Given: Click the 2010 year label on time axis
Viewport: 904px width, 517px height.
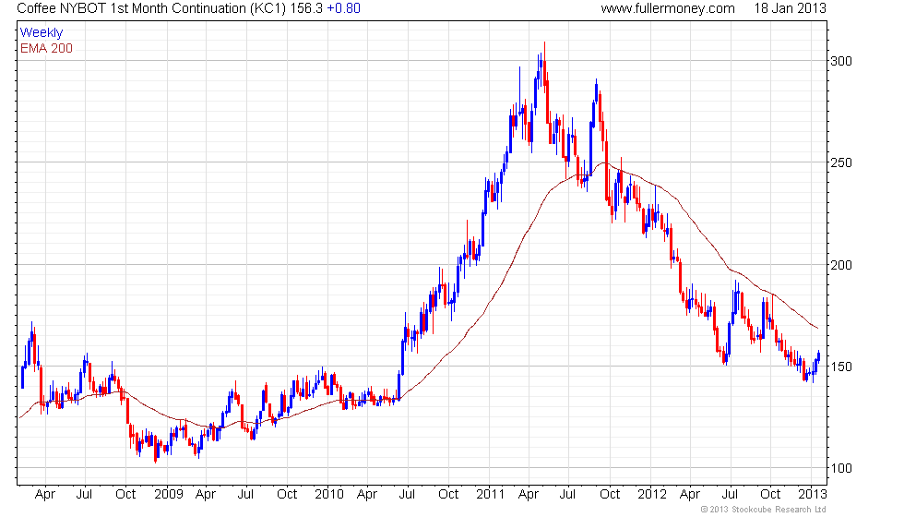Looking at the screenshot, I should coord(329,495).
